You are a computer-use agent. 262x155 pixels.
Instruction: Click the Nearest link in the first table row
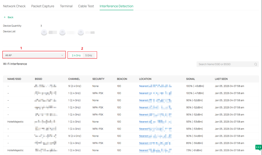coord(144,86)
